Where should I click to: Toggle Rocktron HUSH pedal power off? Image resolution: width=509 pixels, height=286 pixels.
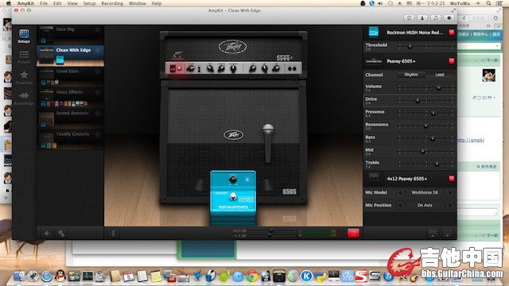click(x=451, y=33)
